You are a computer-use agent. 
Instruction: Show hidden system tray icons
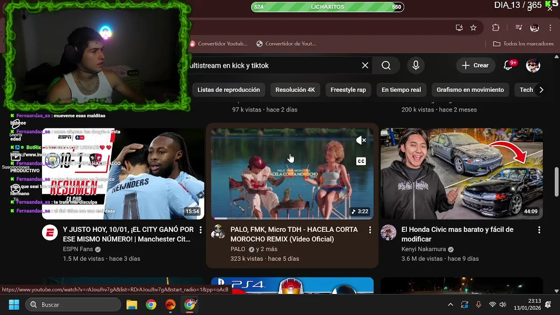coord(450,304)
